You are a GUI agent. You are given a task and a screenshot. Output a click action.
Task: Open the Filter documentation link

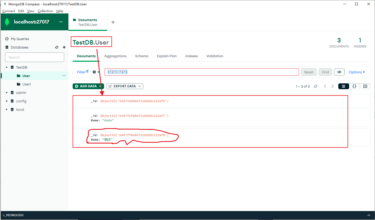click(x=83, y=72)
